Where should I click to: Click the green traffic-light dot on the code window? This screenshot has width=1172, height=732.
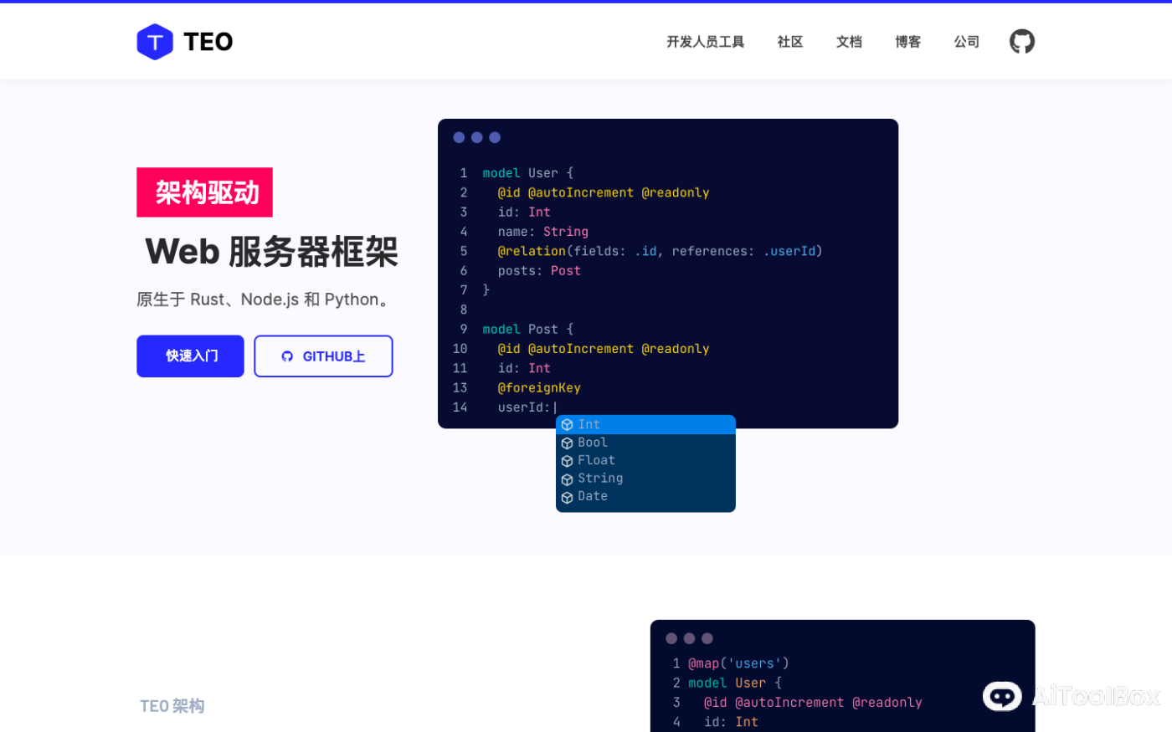point(495,137)
